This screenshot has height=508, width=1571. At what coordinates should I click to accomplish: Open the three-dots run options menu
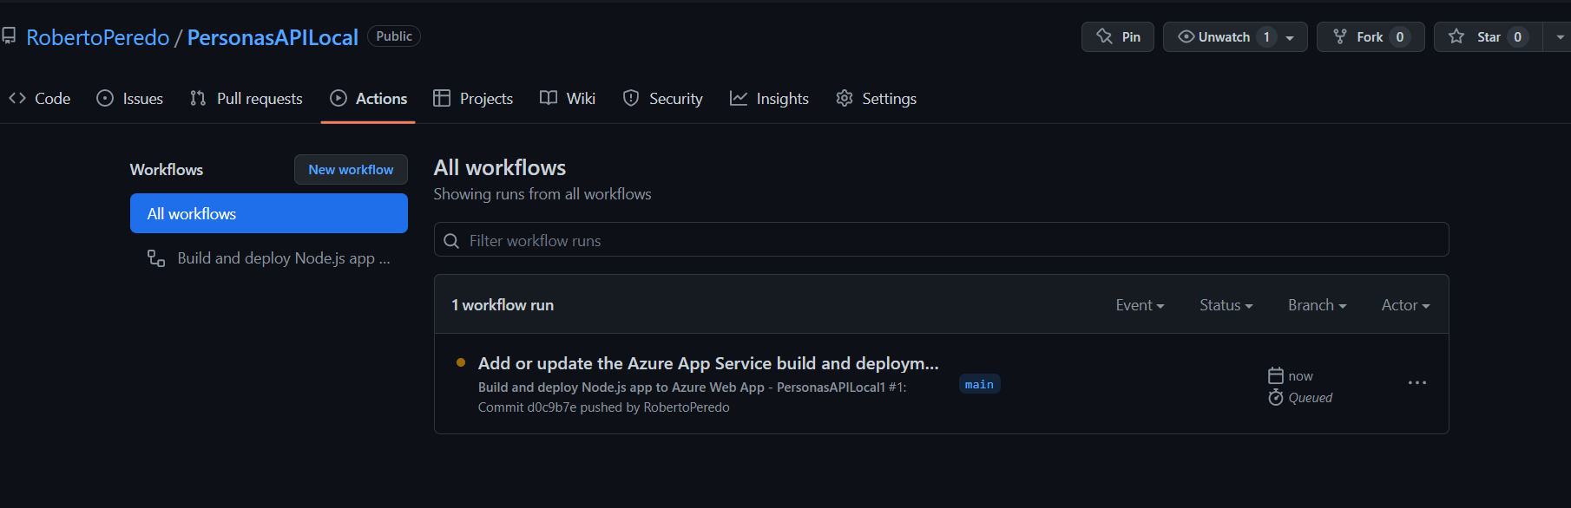[1417, 382]
